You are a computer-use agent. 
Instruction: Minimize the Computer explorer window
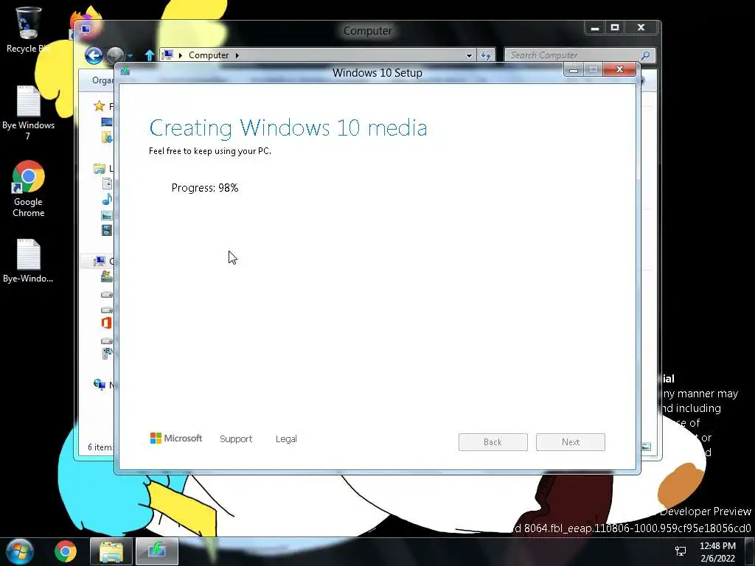coord(595,28)
